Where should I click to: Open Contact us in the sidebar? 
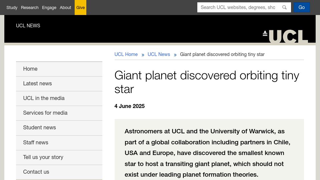[59, 172]
